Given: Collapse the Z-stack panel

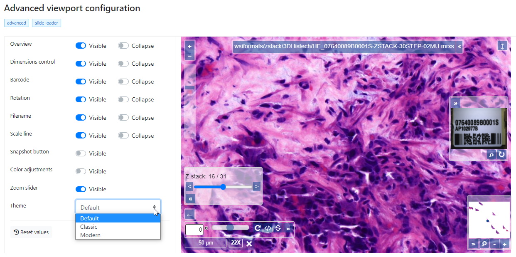Looking at the screenshot, I should [x=190, y=199].
